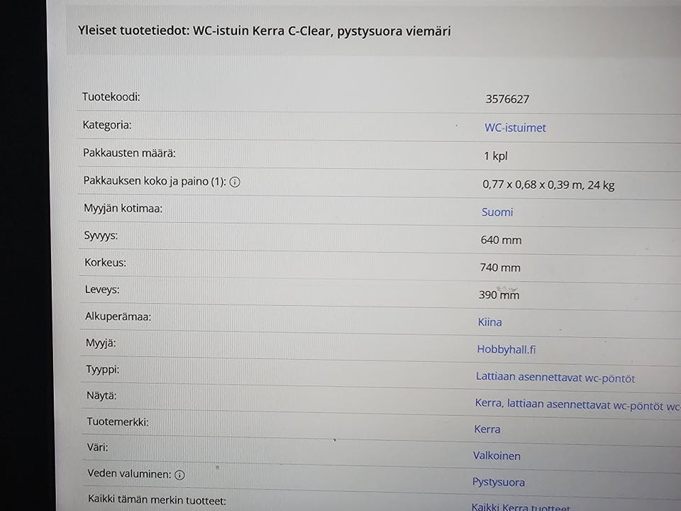The width and height of the screenshot is (681, 511).
Task: Click the Kaikki tämän merkin tuotteet label
Action: point(157,500)
